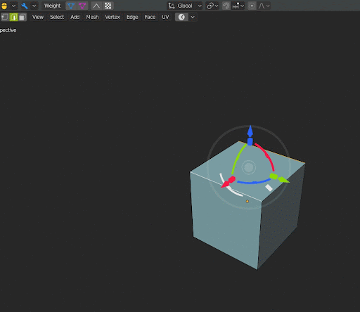Open the Vertex menu
The height and width of the screenshot is (312, 360).
[x=112, y=17]
